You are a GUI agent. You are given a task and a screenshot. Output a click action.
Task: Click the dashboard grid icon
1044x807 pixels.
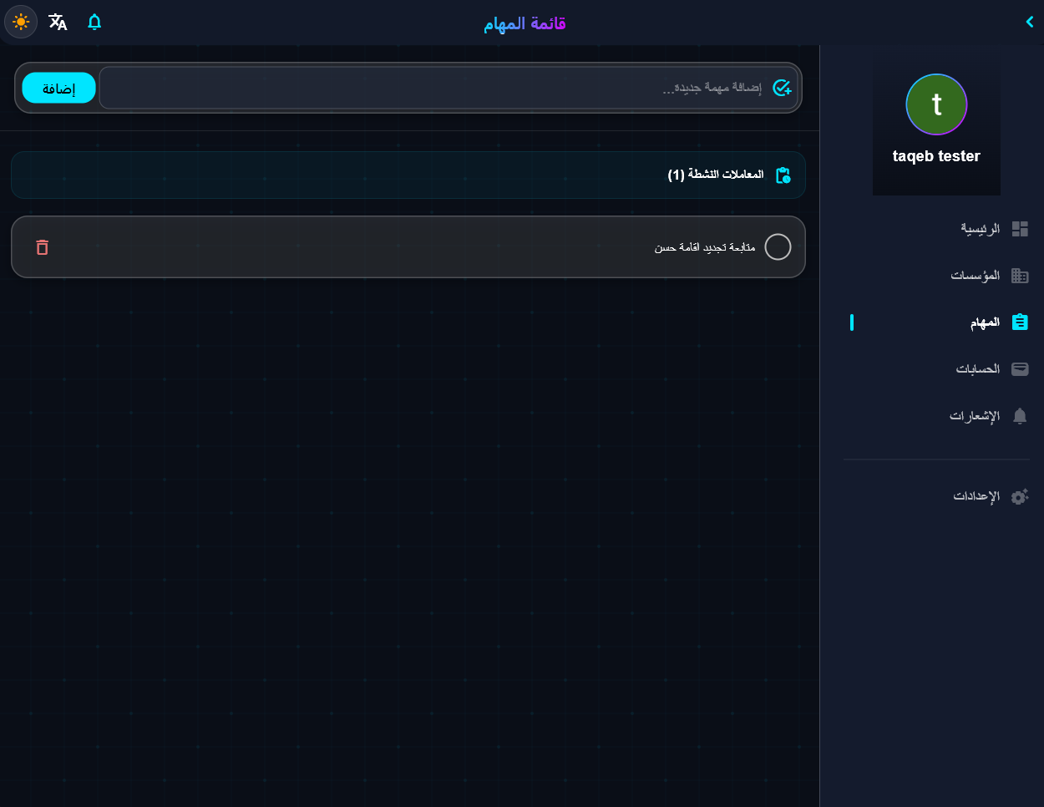coord(1020,229)
